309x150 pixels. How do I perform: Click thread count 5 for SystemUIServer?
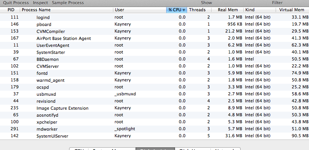click(x=209, y=136)
